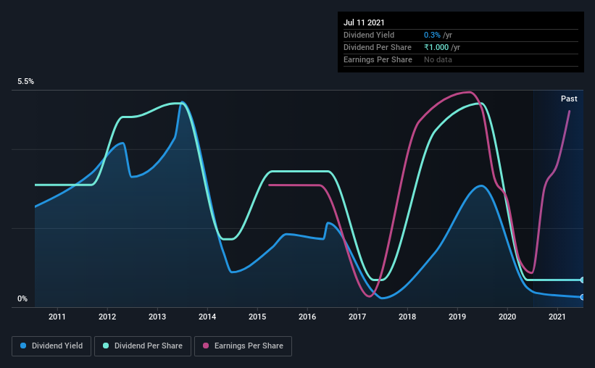Click the 2018 x-axis label
Image resolution: width=595 pixels, height=368 pixels.
(407, 317)
